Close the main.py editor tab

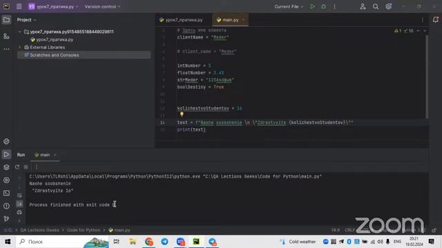coord(243,20)
